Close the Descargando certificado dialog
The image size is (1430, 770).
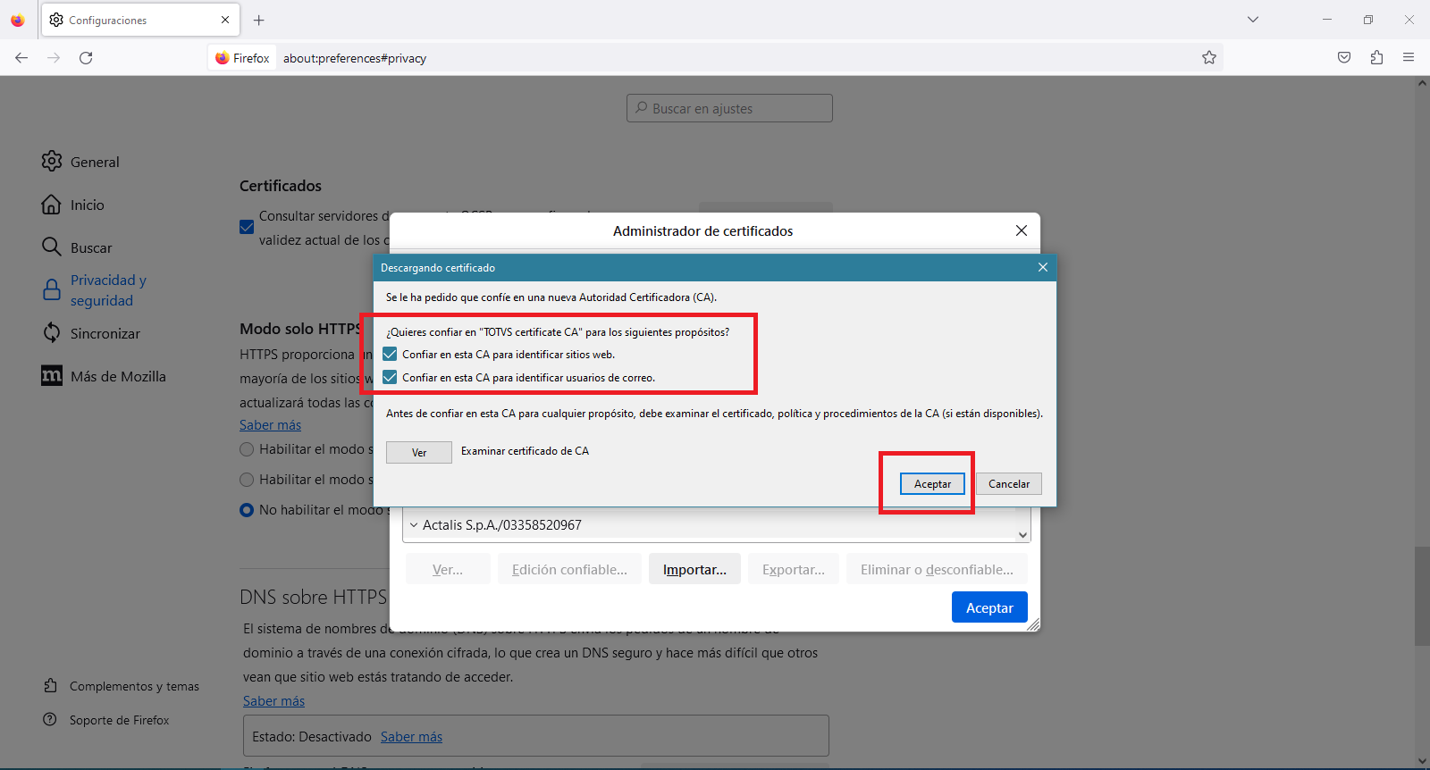pos(1042,267)
